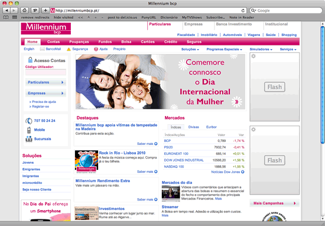This screenshot has height=226, width=325.
Task: Open the Google search engine dropdown
Action: (253, 11)
